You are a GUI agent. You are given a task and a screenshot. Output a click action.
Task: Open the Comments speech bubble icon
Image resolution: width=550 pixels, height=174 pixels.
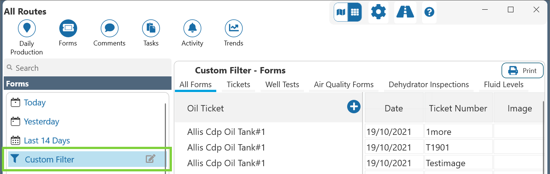coord(109,28)
